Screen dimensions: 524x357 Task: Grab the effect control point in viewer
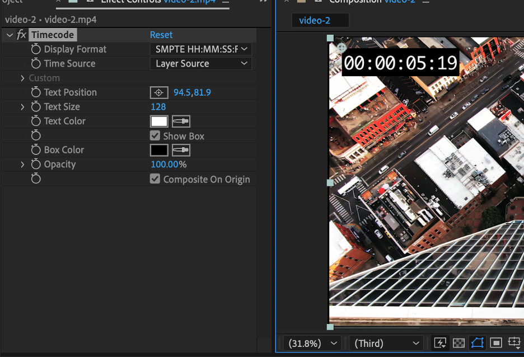point(341,48)
